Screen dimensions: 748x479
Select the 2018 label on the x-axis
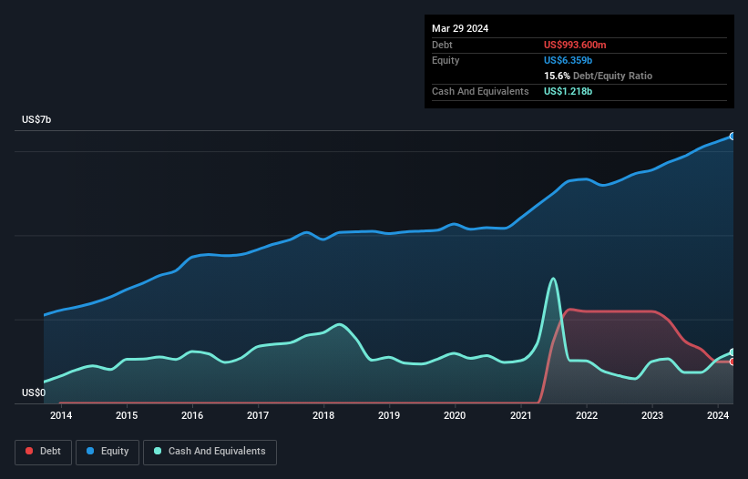coord(323,415)
